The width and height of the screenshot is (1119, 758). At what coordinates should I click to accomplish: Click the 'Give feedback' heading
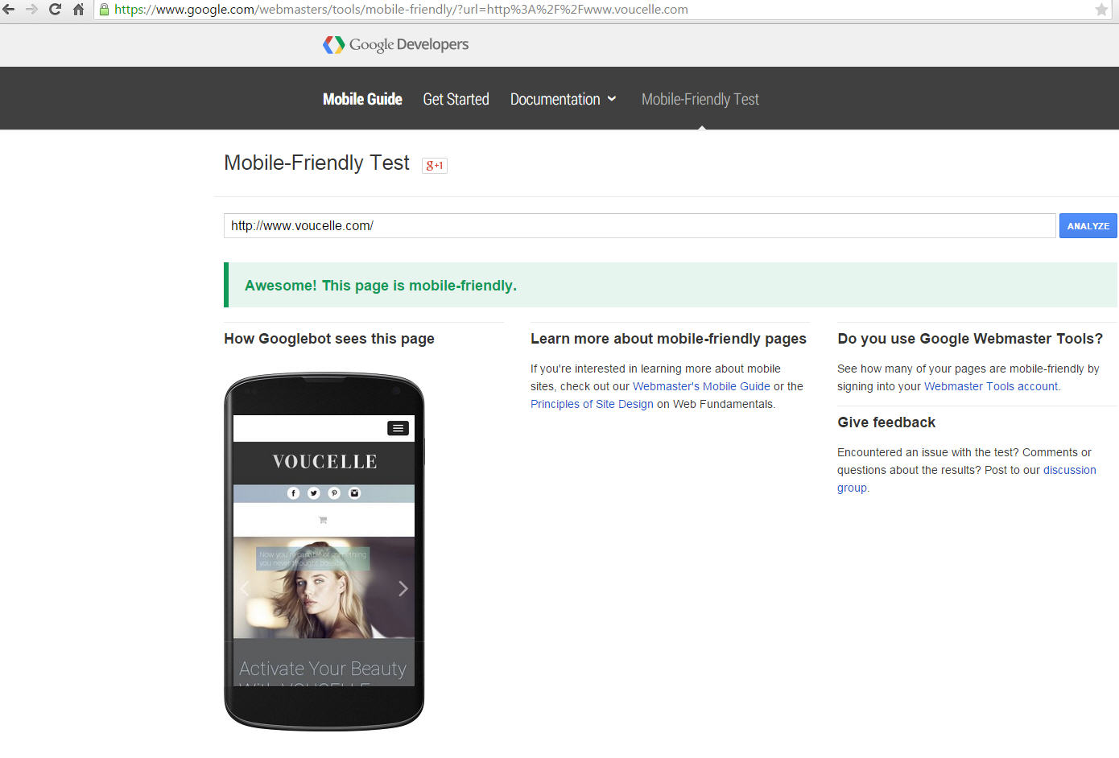point(886,422)
